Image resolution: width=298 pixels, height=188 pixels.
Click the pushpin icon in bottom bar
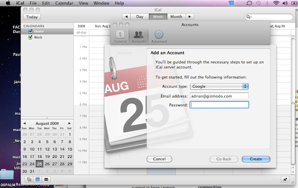pos(285,179)
